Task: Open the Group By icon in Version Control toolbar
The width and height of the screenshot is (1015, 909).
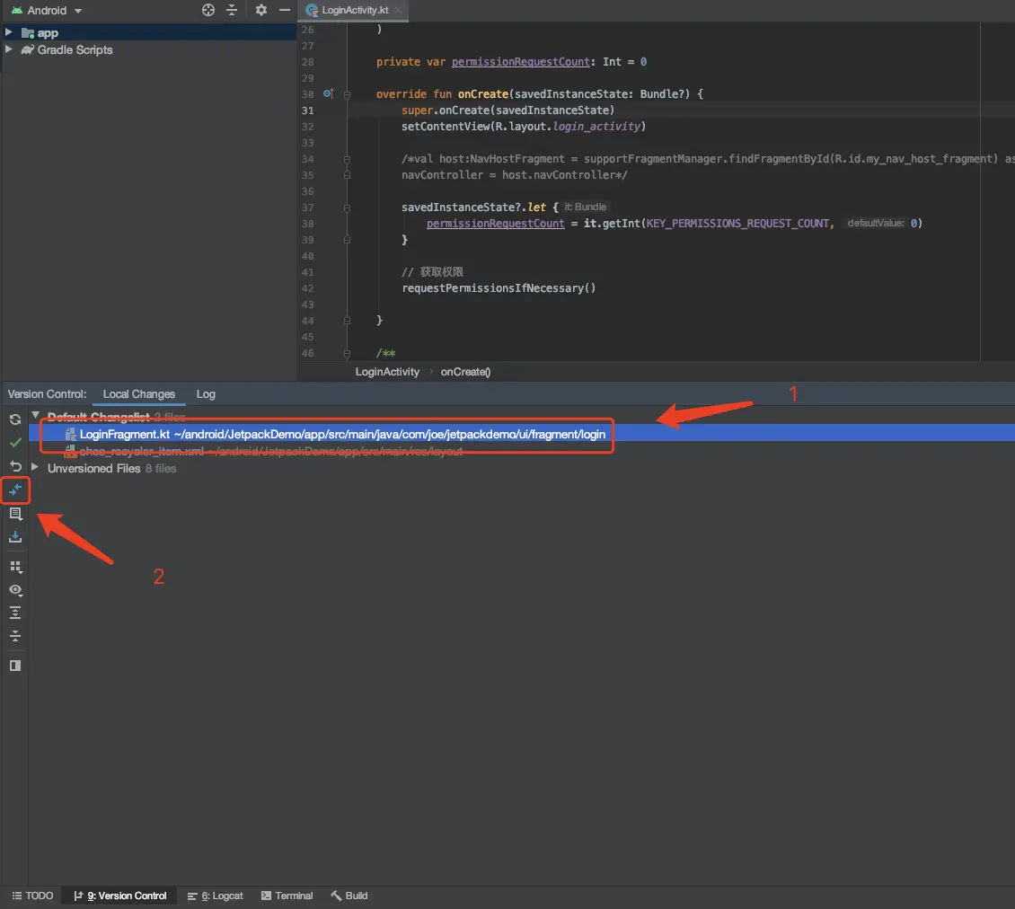Action: (x=15, y=567)
